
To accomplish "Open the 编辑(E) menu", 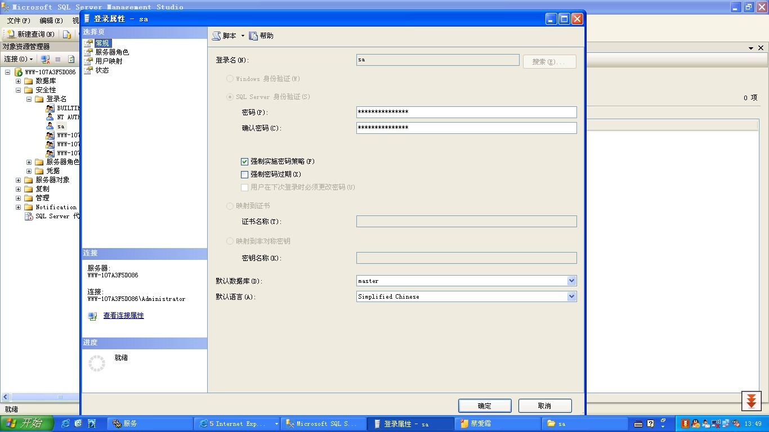I will pos(51,21).
